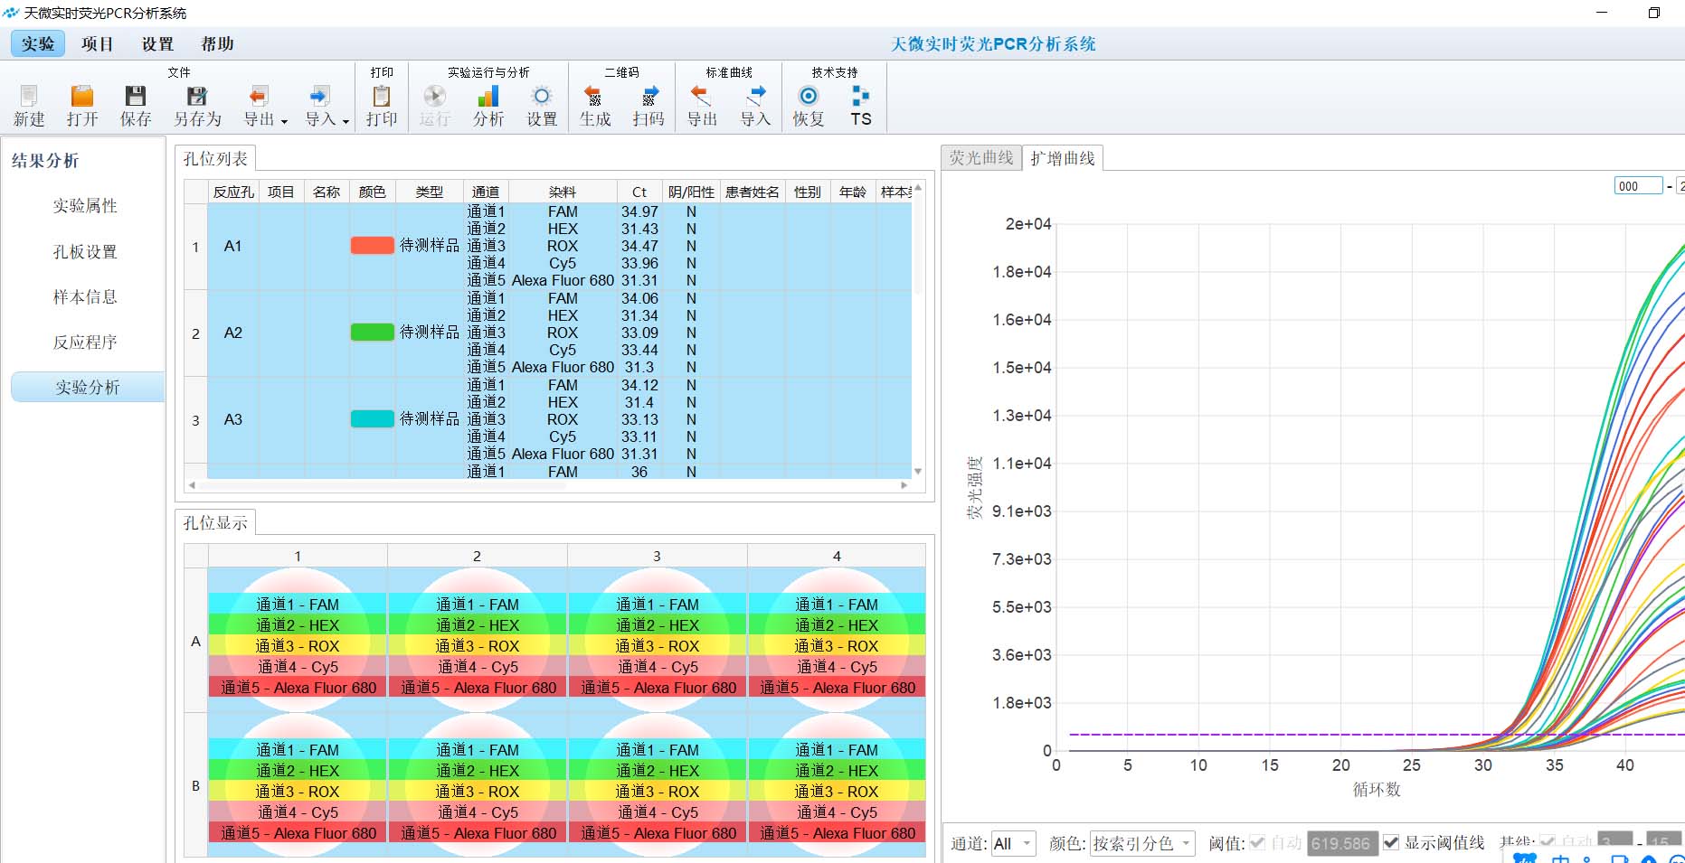Select 实验分析 in the sidebar

tap(88, 388)
